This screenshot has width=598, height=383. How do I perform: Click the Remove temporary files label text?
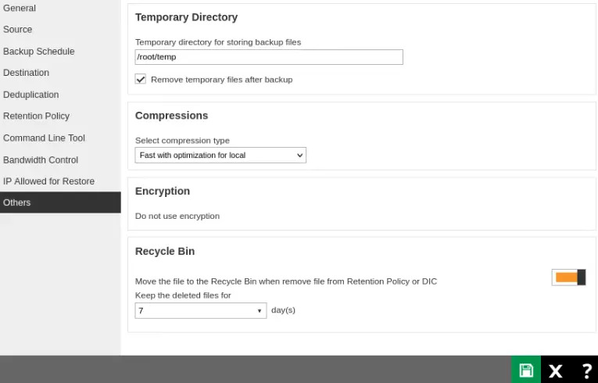pyautogui.click(x=221, y=80)
